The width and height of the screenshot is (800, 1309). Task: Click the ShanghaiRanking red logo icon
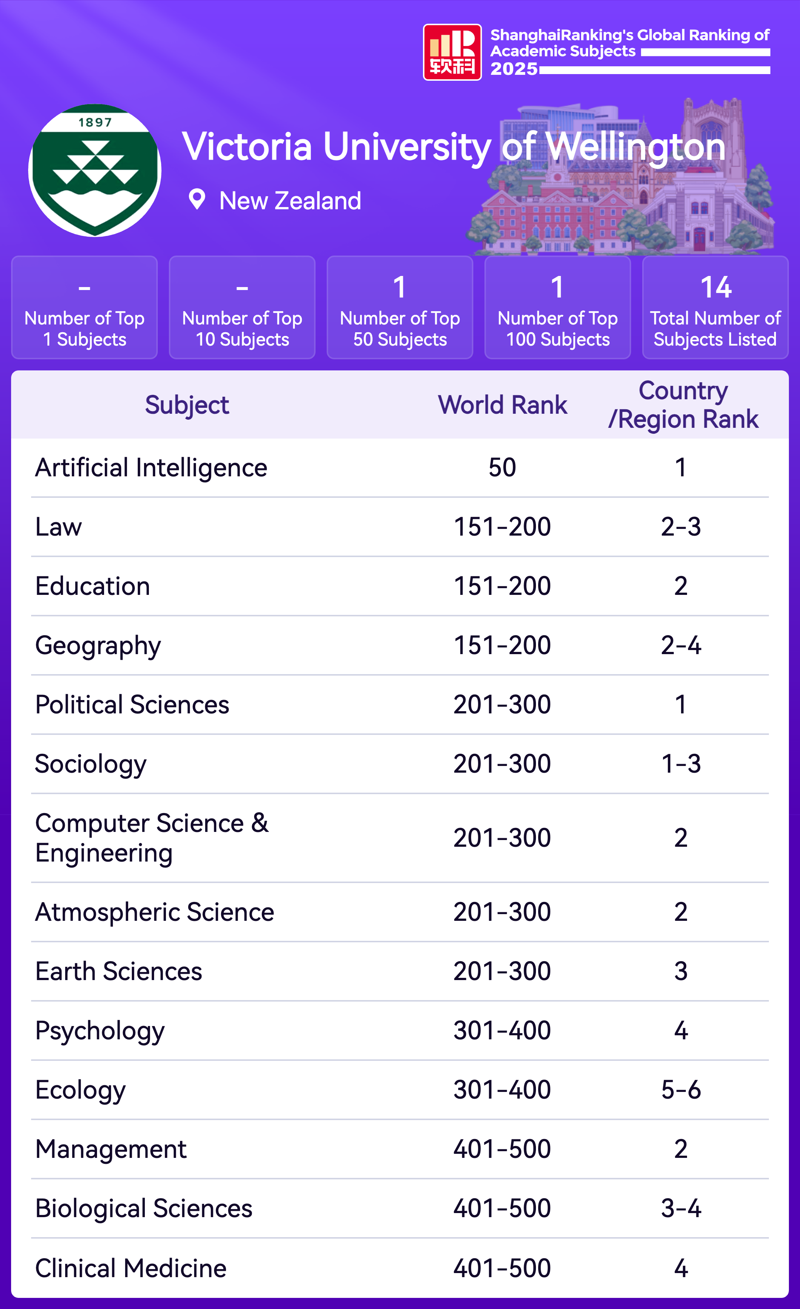(x=452, y=52)
